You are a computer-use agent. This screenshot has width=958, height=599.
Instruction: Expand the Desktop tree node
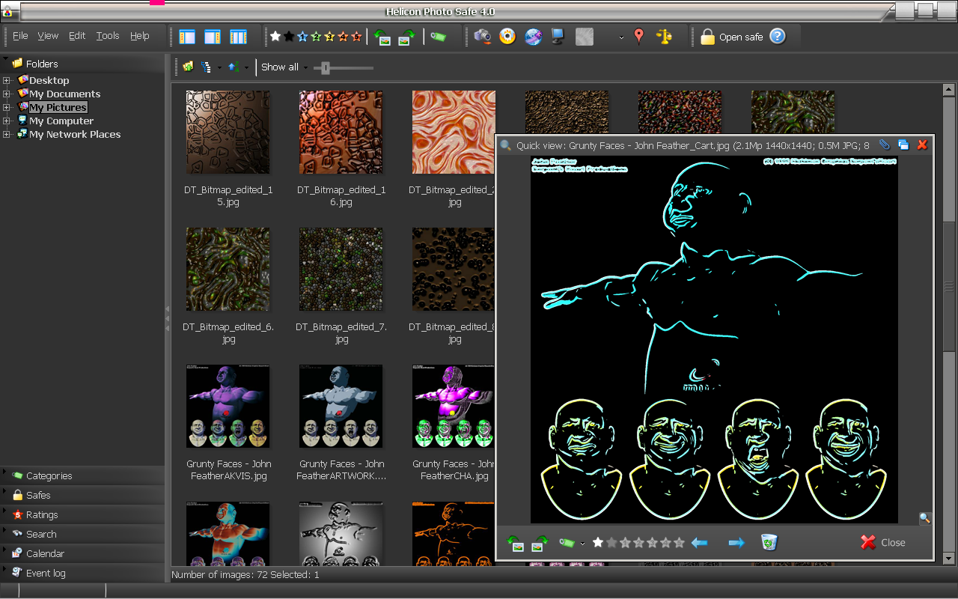[x=7, y=81]
